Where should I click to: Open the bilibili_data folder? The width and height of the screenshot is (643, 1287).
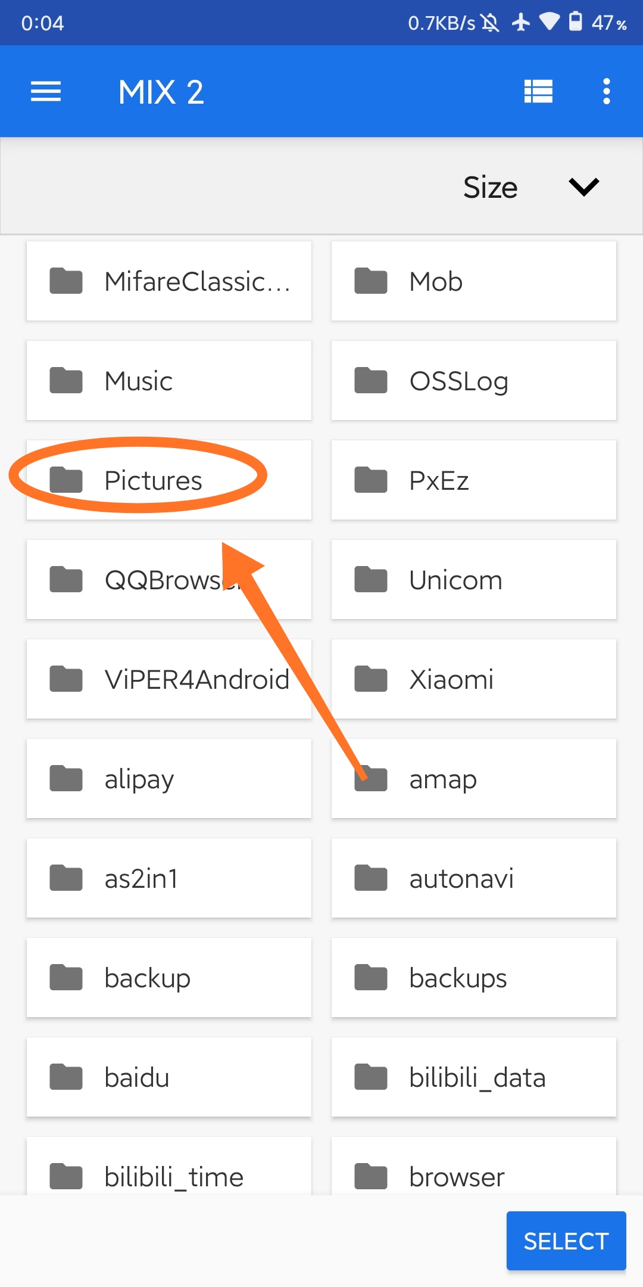pos(474,1077)
